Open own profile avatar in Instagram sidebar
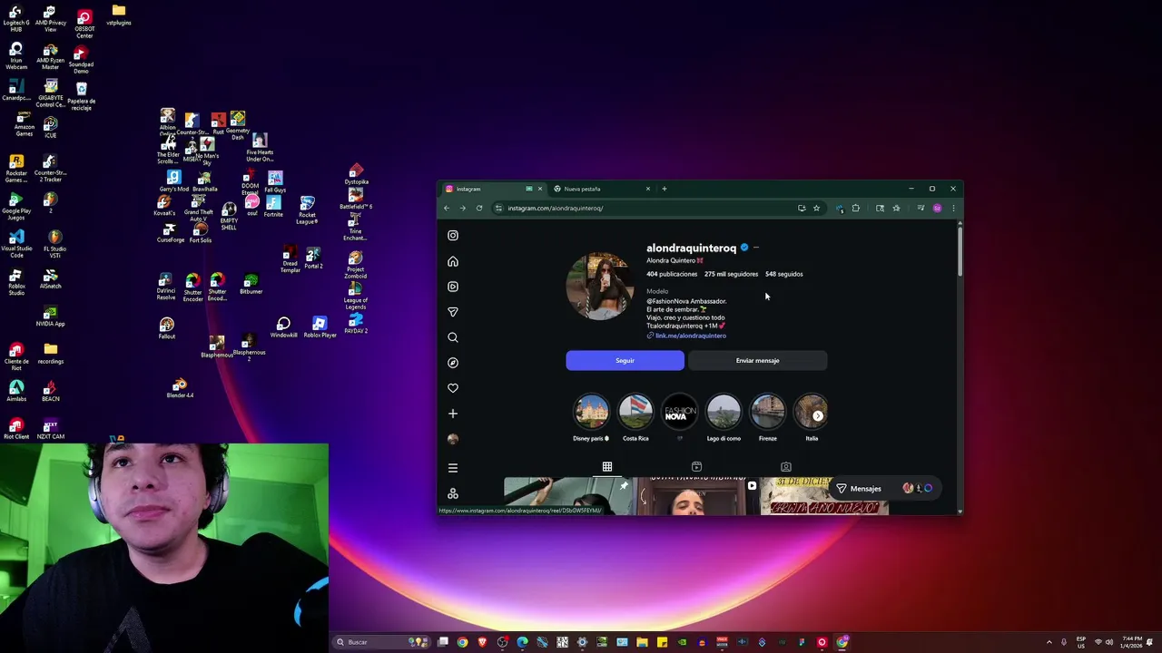Viewport: 1162px width, 653px height. click(x=453, y=439)
